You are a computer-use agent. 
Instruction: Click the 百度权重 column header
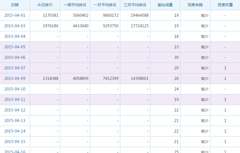[x=225, y=5]
